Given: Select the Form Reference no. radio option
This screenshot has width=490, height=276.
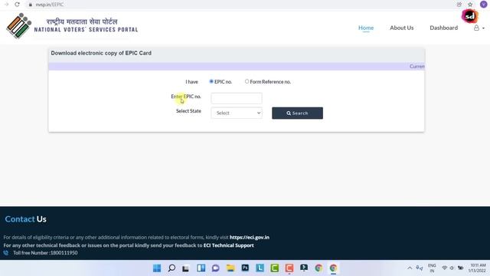Looking at the screenshot, I should pyautogui.click(x=247, y=81).
